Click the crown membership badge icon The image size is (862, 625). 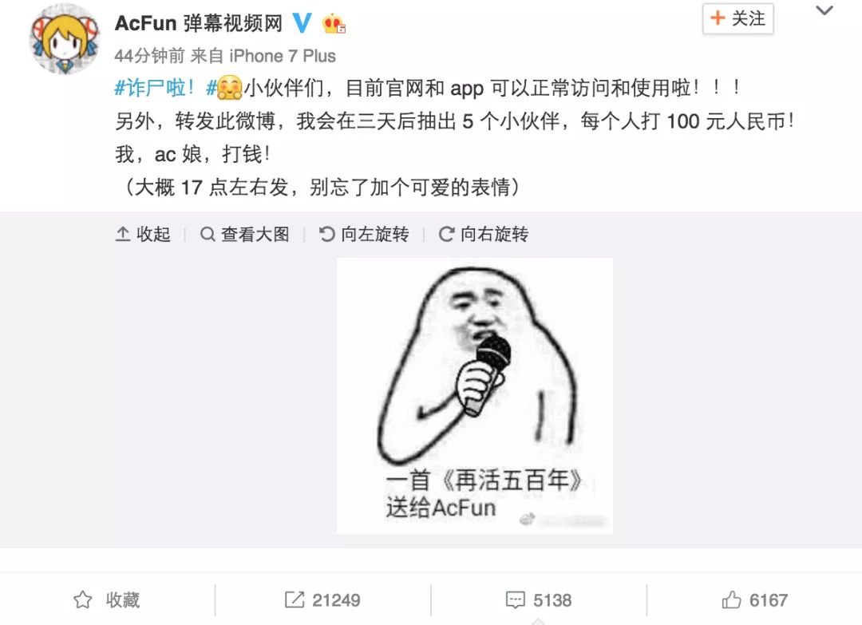pyautogui.click(x=334, y=24)
